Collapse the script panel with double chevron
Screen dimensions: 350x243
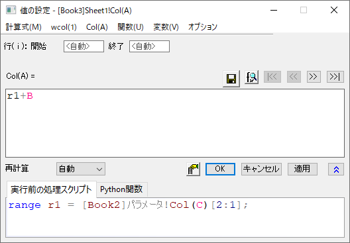(x=336, y=170)
